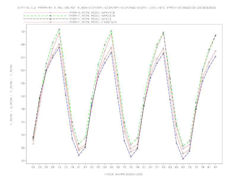Viewport: 235px width, 182px height.
Task: Click forecast hour 00 on the x-axis
Action: 33,167
